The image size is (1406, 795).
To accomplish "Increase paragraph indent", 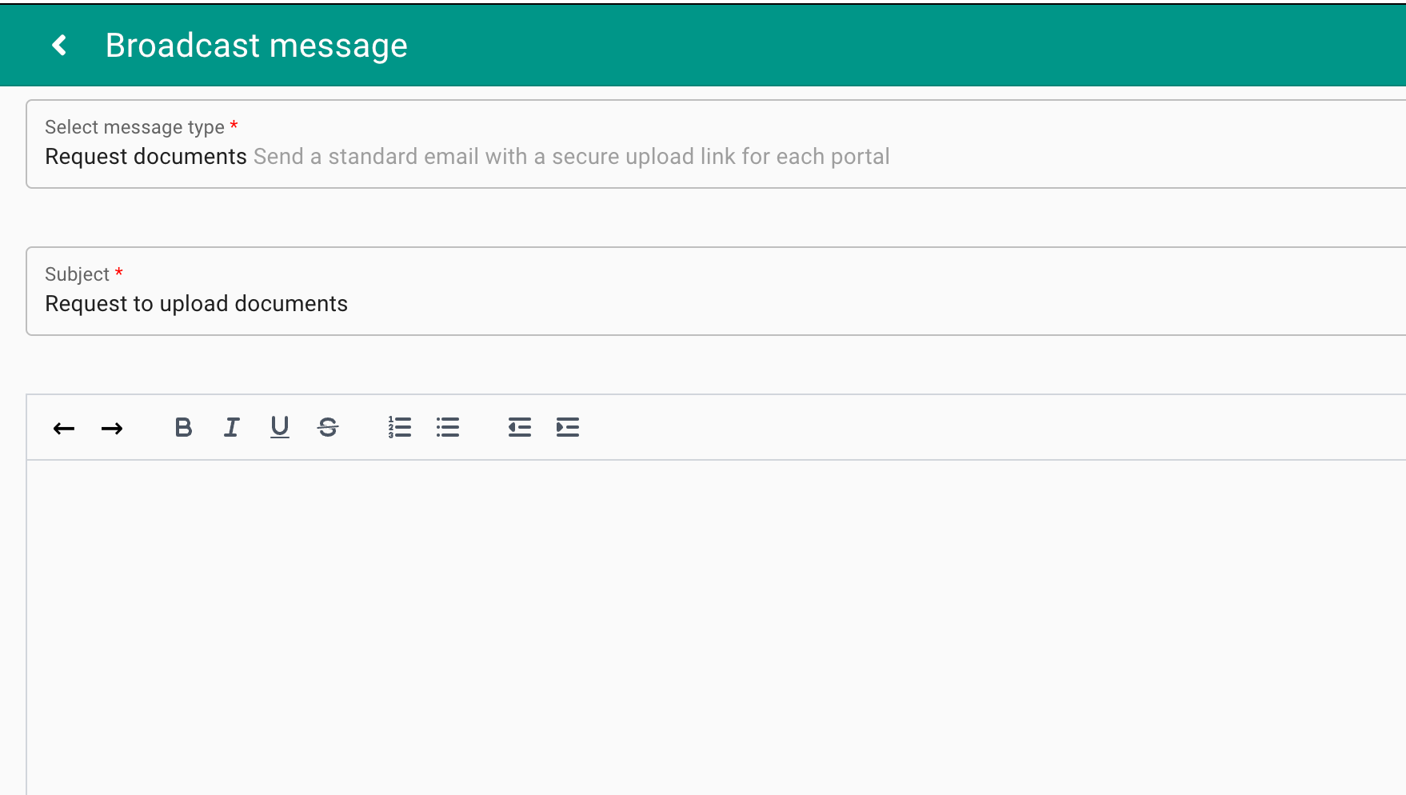I will point(568,428).
